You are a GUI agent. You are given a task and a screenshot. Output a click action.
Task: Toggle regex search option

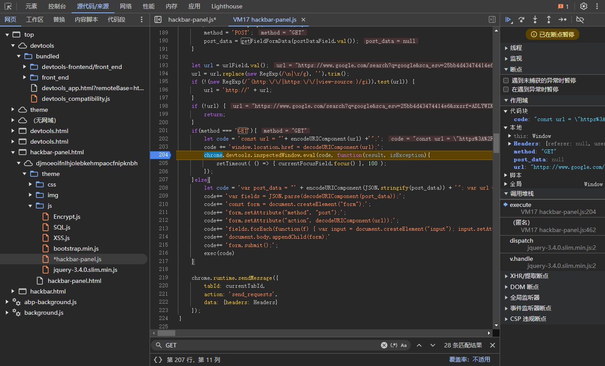394,345
